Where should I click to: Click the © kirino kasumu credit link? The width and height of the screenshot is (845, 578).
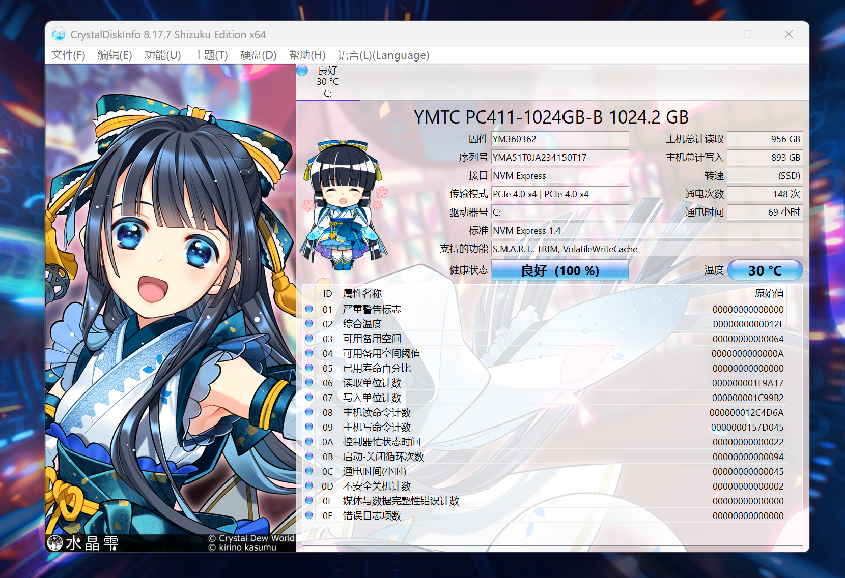(242, 547)
